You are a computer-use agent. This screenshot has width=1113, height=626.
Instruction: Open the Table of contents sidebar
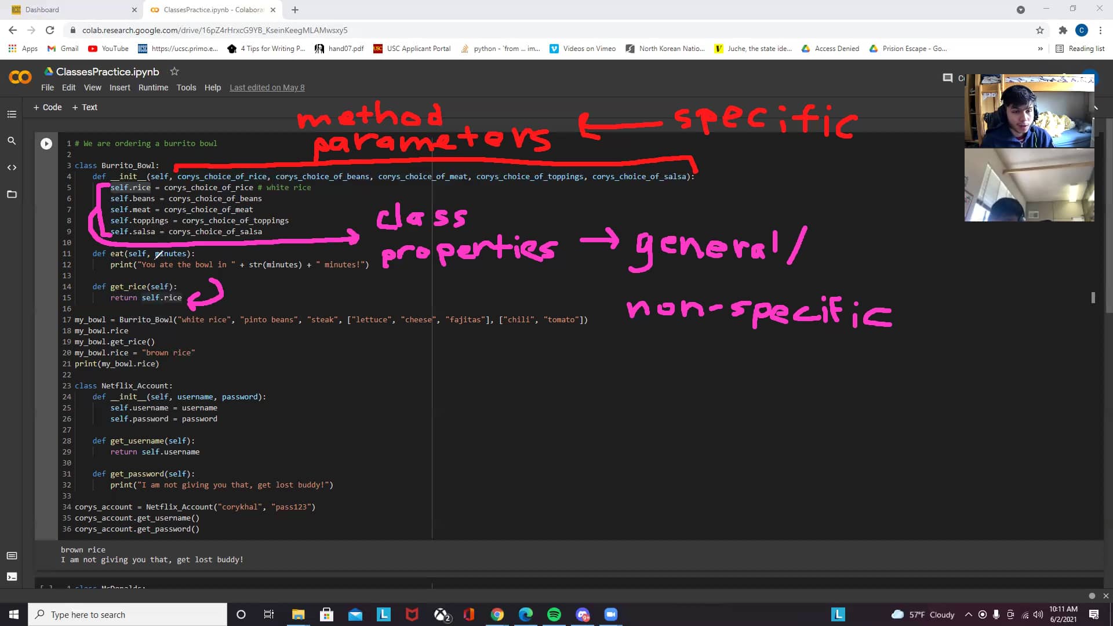click(12, 114)
